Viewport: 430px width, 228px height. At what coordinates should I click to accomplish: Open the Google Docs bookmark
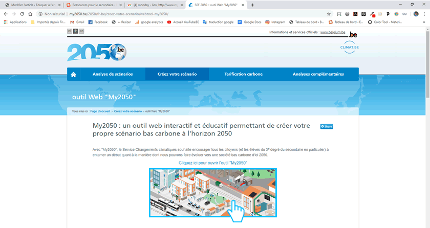pyautogui.click(x=250, y=22)
